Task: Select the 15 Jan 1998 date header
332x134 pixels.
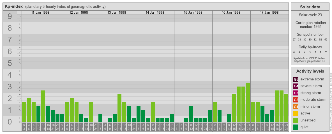Action: pos(193,13)
